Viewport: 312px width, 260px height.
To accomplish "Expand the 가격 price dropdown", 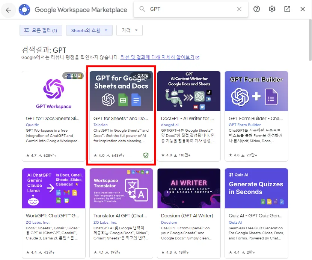I will tap(129, 30).
